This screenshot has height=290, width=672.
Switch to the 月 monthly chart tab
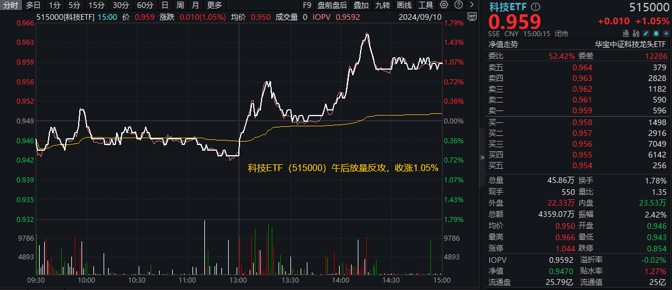195,5
